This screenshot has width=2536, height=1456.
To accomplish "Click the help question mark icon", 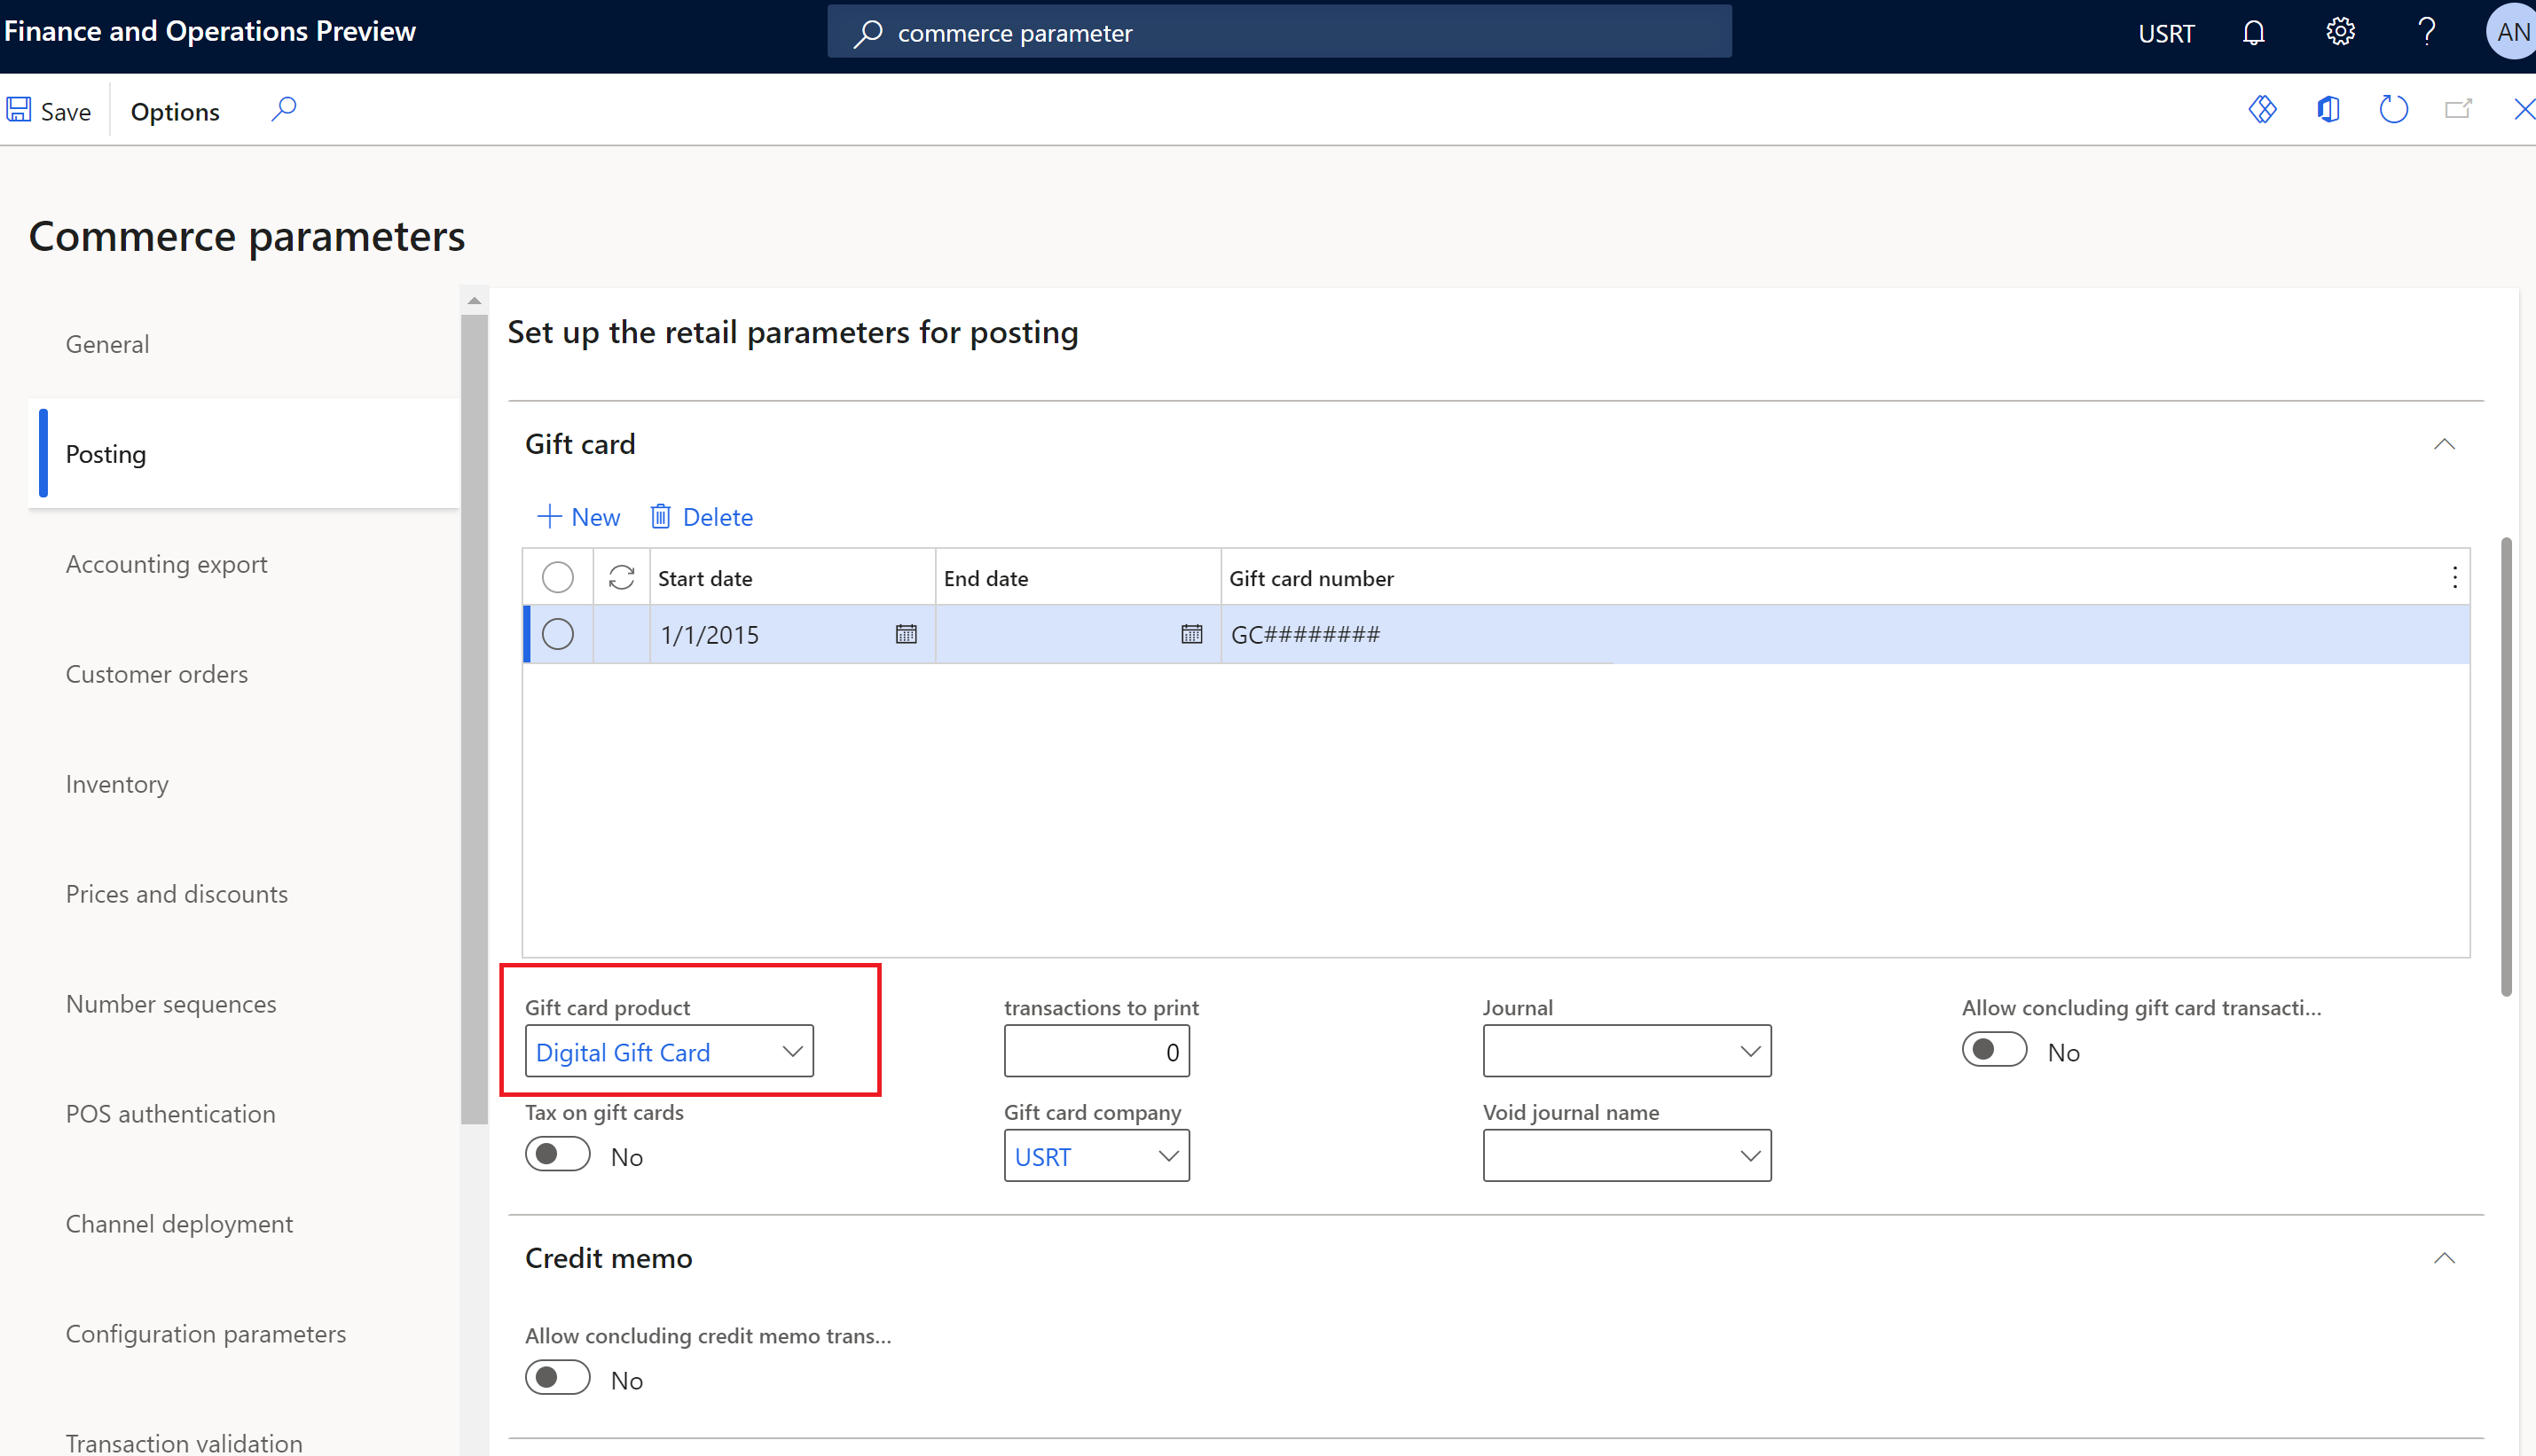I will click(2426, 31).
